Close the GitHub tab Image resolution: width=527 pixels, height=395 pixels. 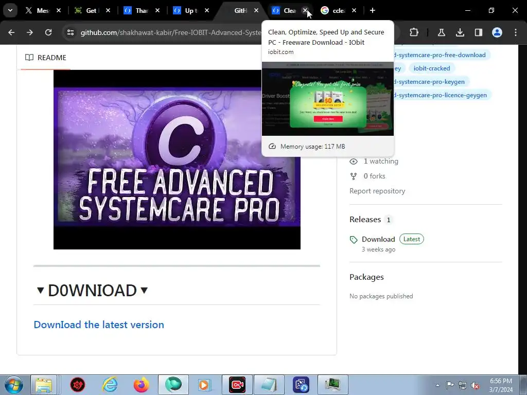(x=256, y=10)
